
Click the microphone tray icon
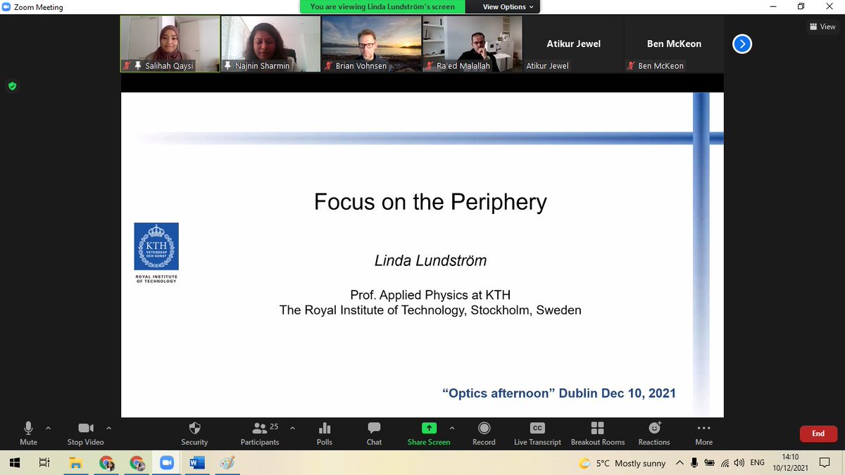(x=694, y=463)
